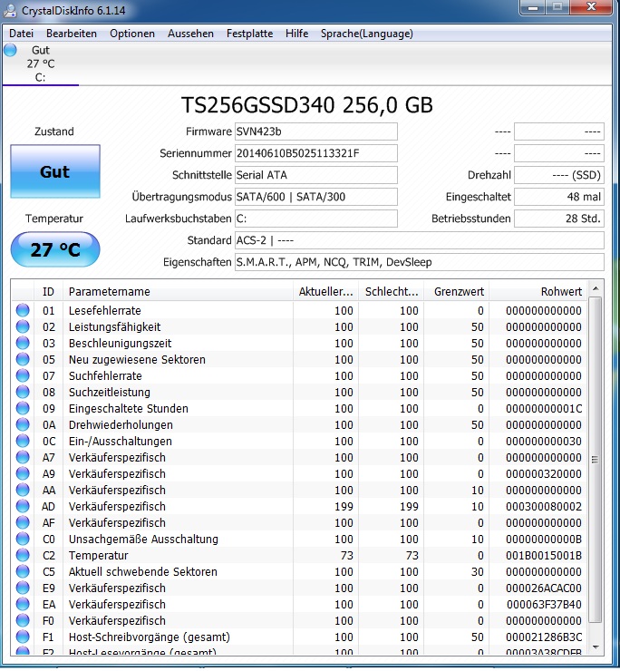Click the Laufwerksbuchstaben C: field
Image resolution: width=620 pixels, height=671 pixels.
click(315, 219)
